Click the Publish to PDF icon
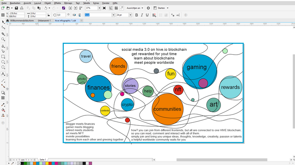The width and height of the screenshot is (295, 165). point(81,8)
